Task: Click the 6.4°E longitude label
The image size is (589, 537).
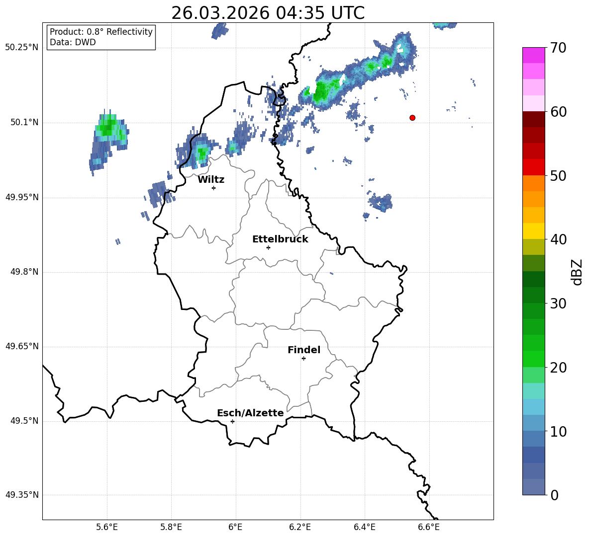Action: coord(365,527)
